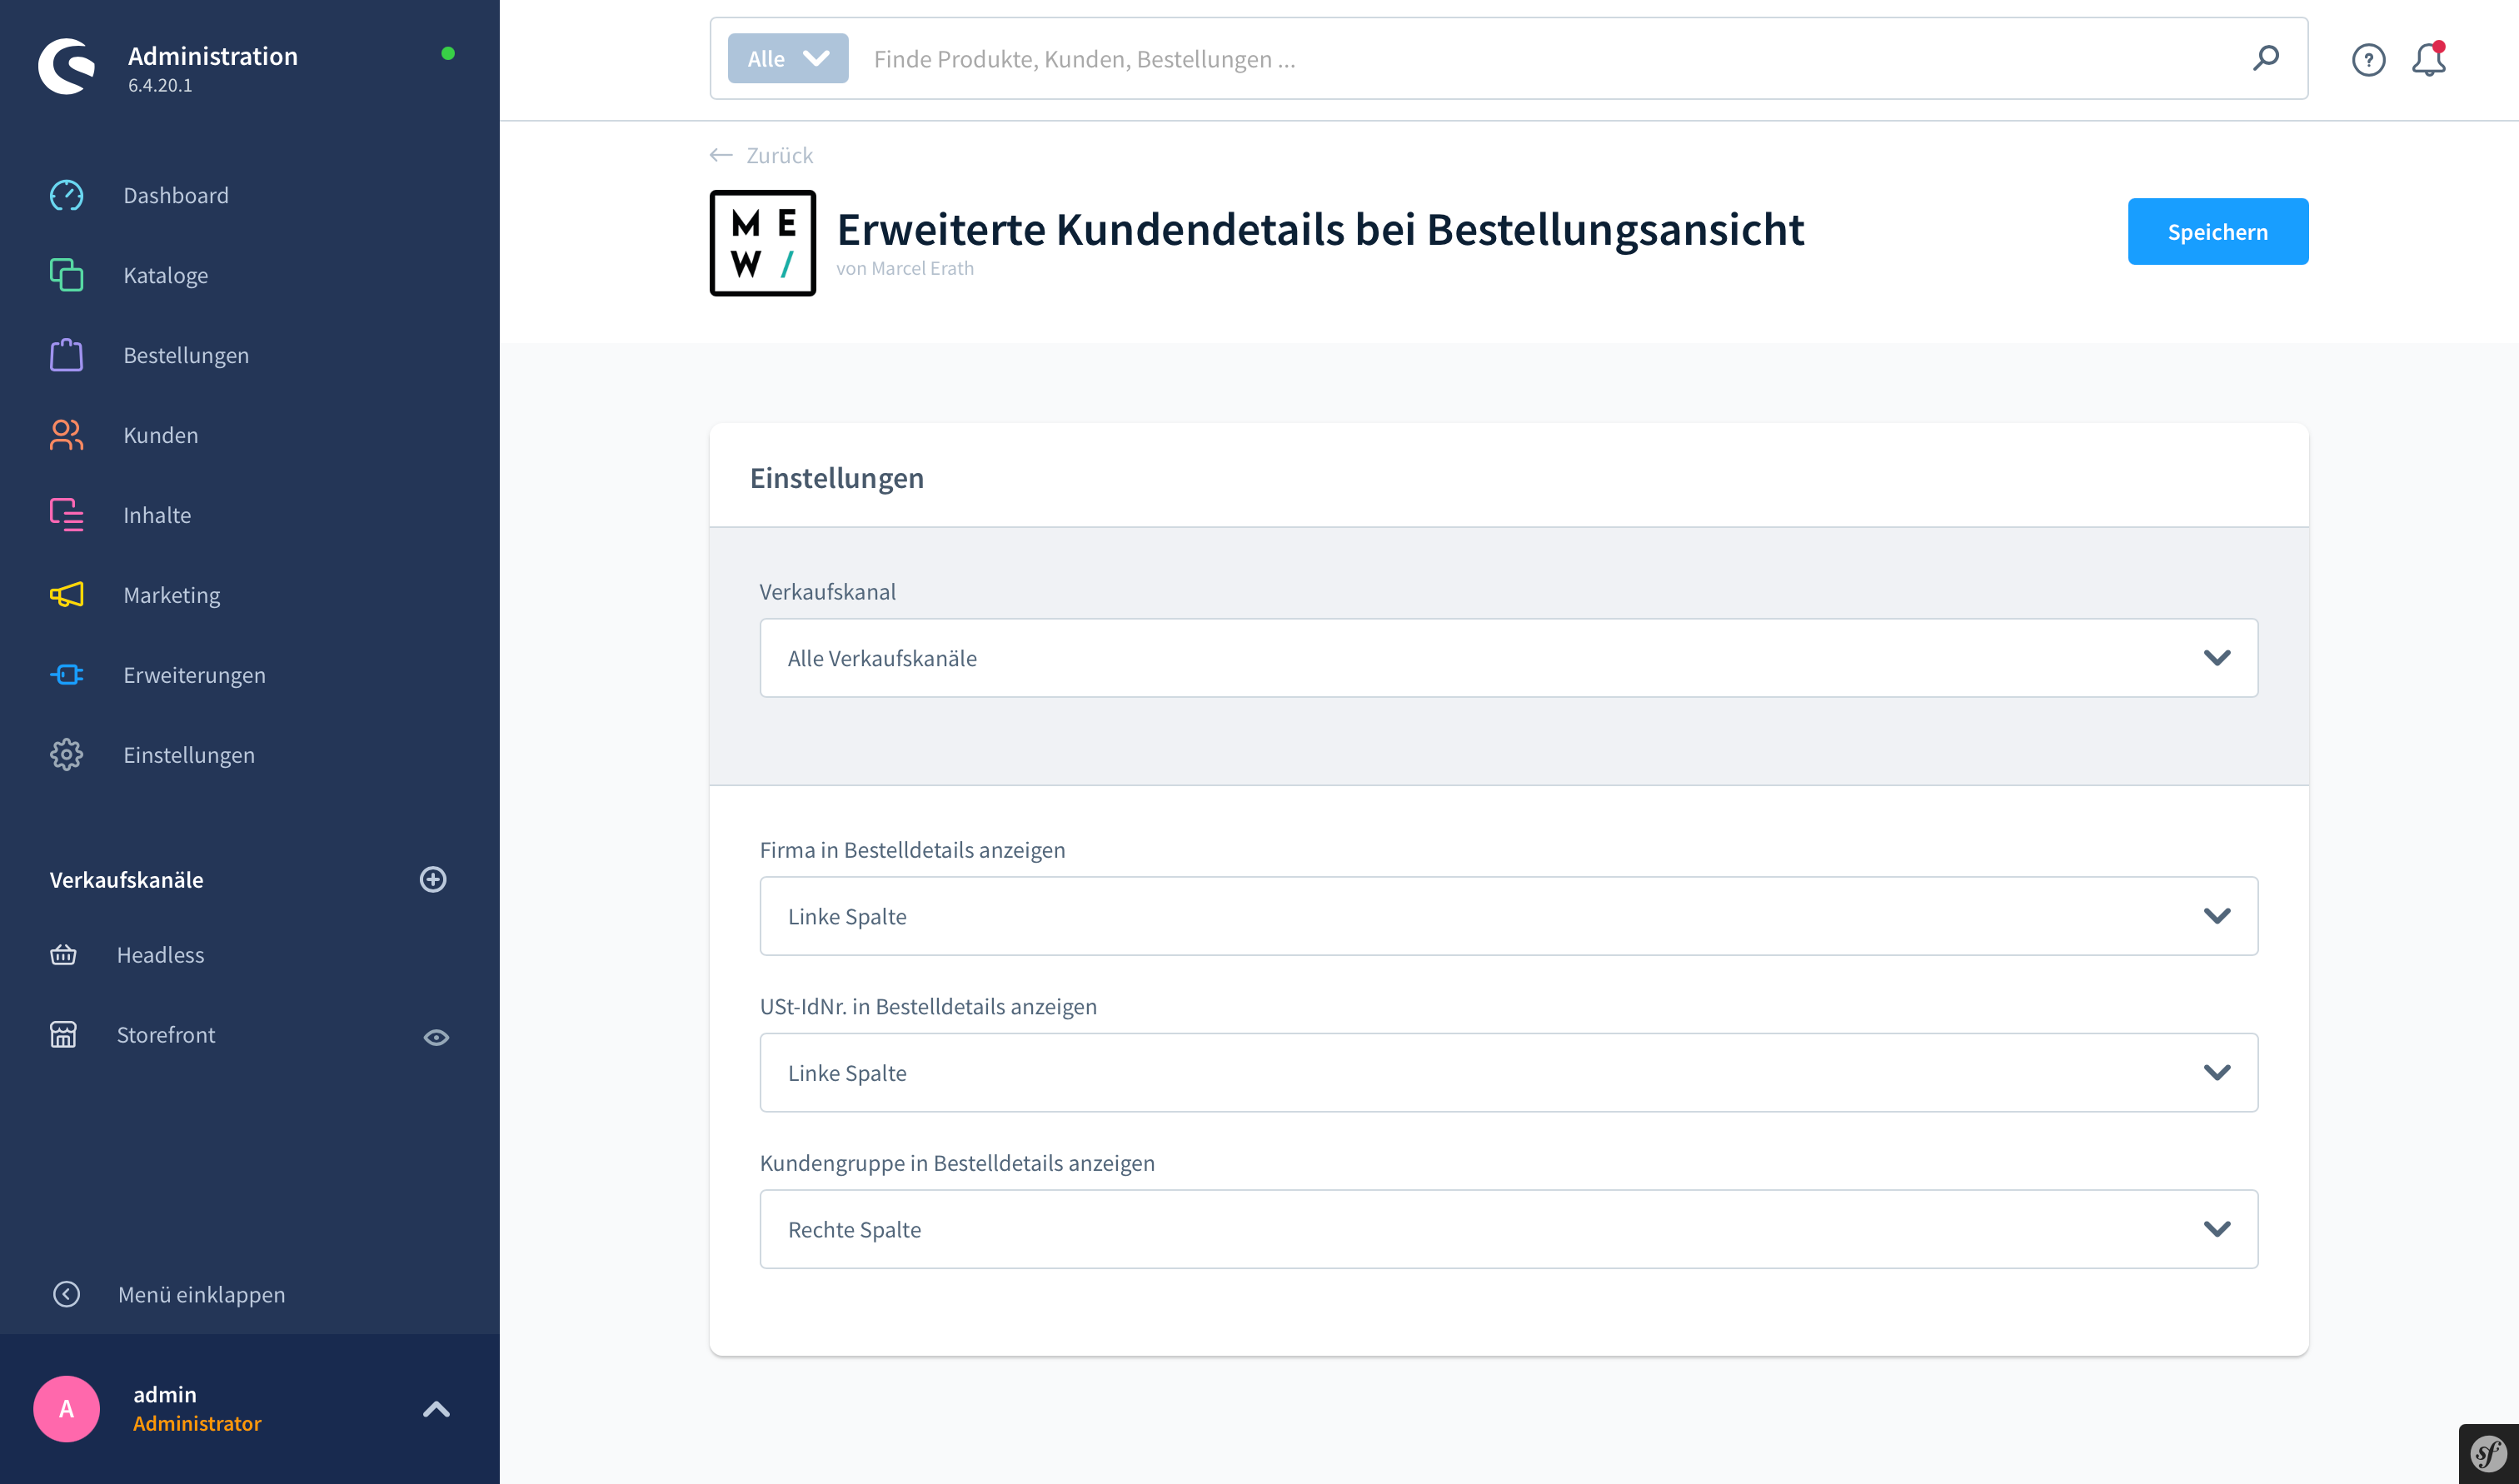Click the Add Verkaufskanäle plus icon
The width and height of the screenshot is (2519, 1484).
click(435, 878)
